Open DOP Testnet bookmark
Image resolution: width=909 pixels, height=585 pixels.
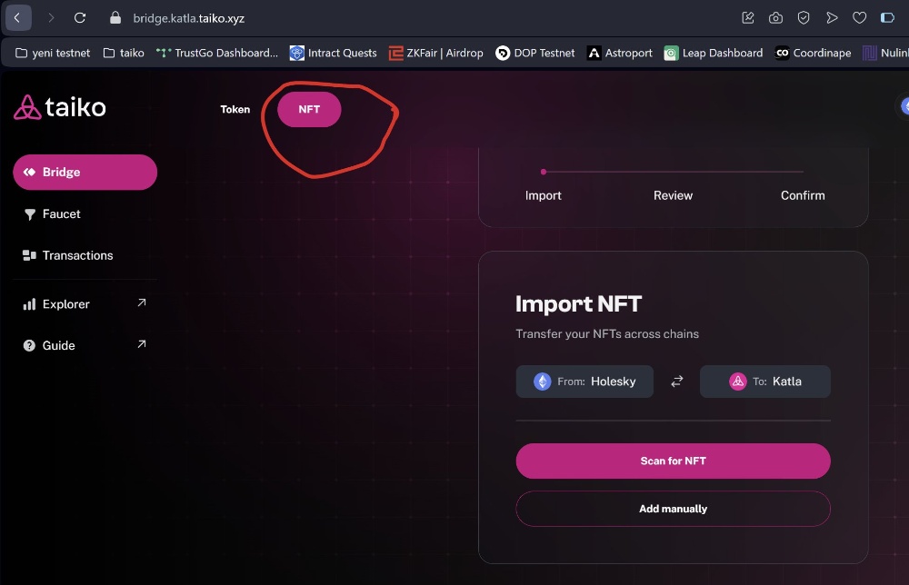535,53
